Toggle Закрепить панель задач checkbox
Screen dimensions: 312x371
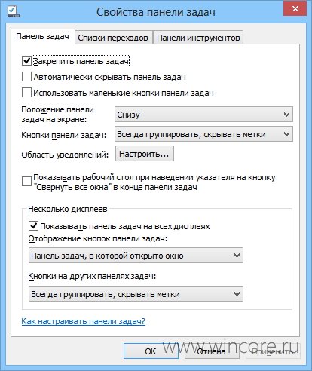point(26,60)
